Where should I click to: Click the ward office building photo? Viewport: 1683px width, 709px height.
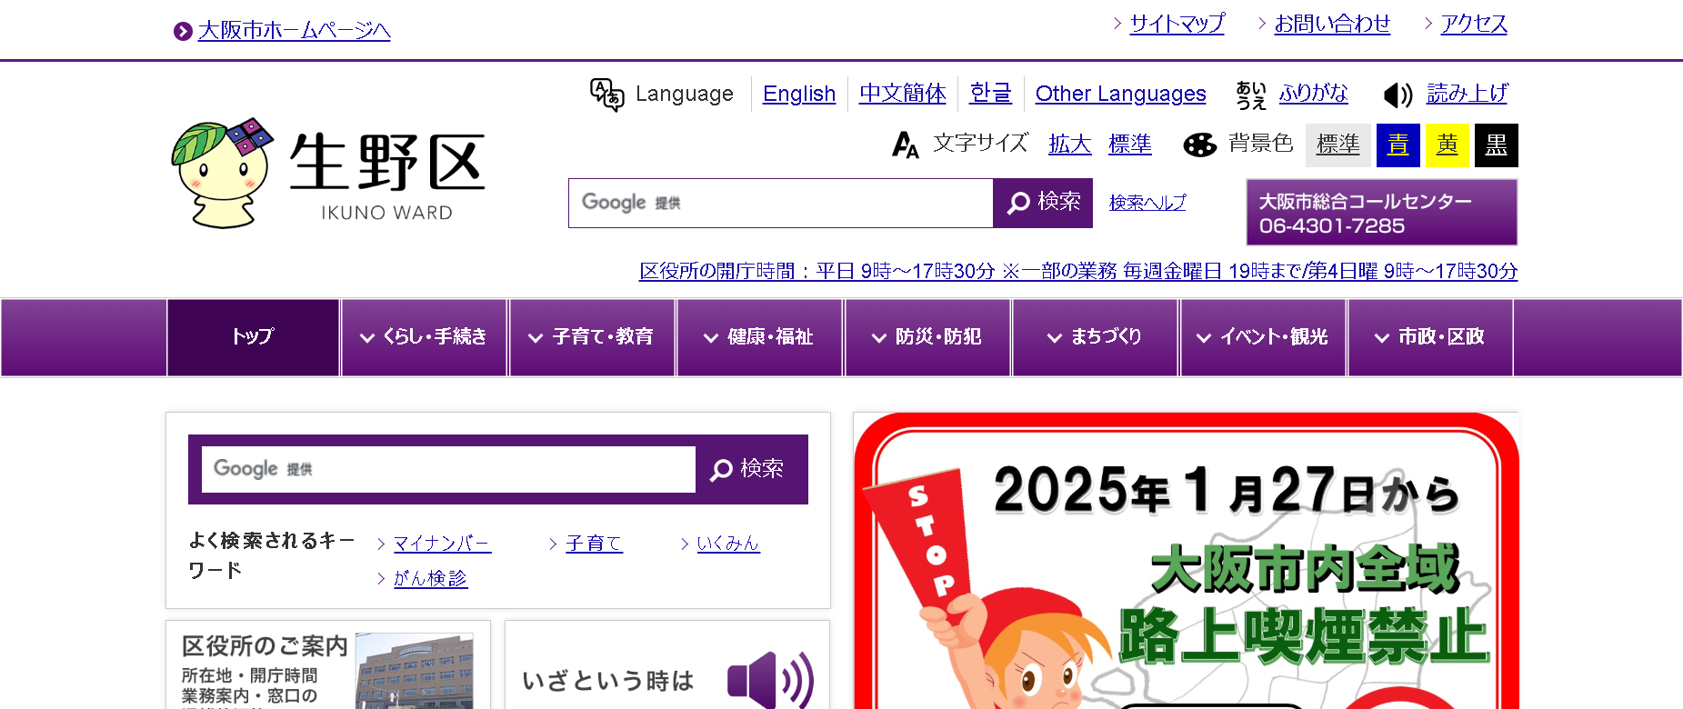[414, 671]
